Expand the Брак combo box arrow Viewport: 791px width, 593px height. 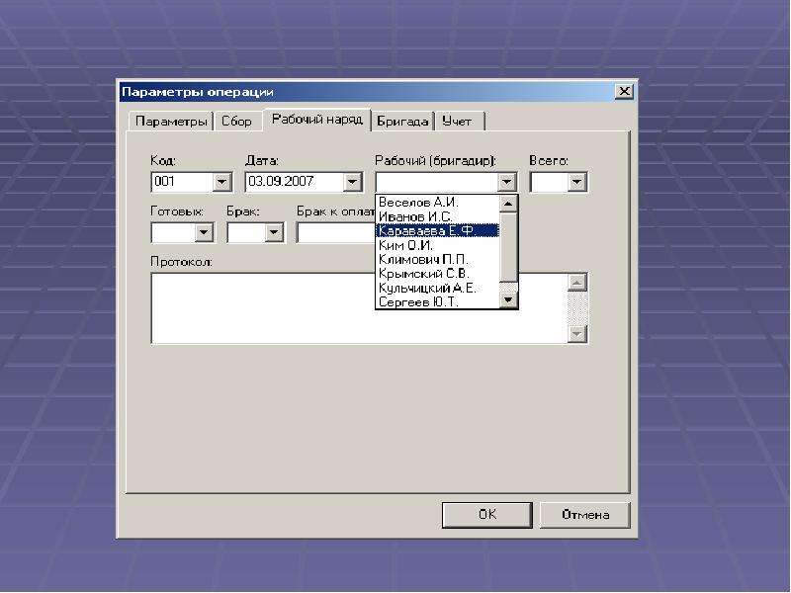(274, 232)
